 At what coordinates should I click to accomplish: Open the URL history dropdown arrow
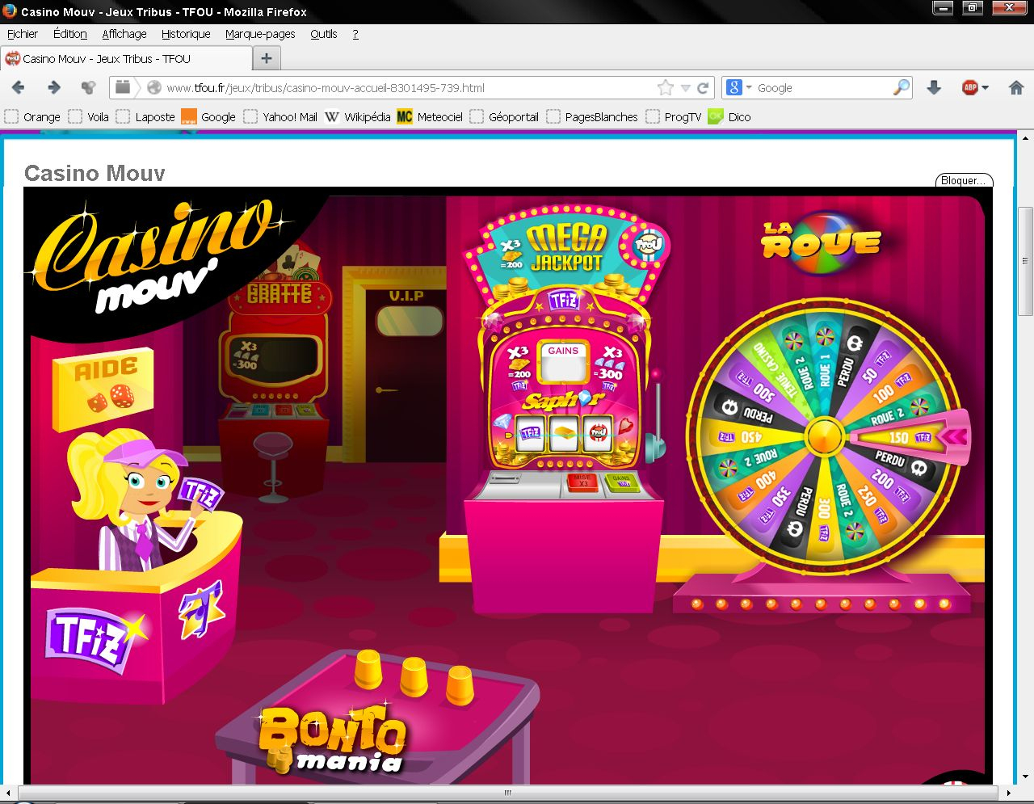coord(685,88)
